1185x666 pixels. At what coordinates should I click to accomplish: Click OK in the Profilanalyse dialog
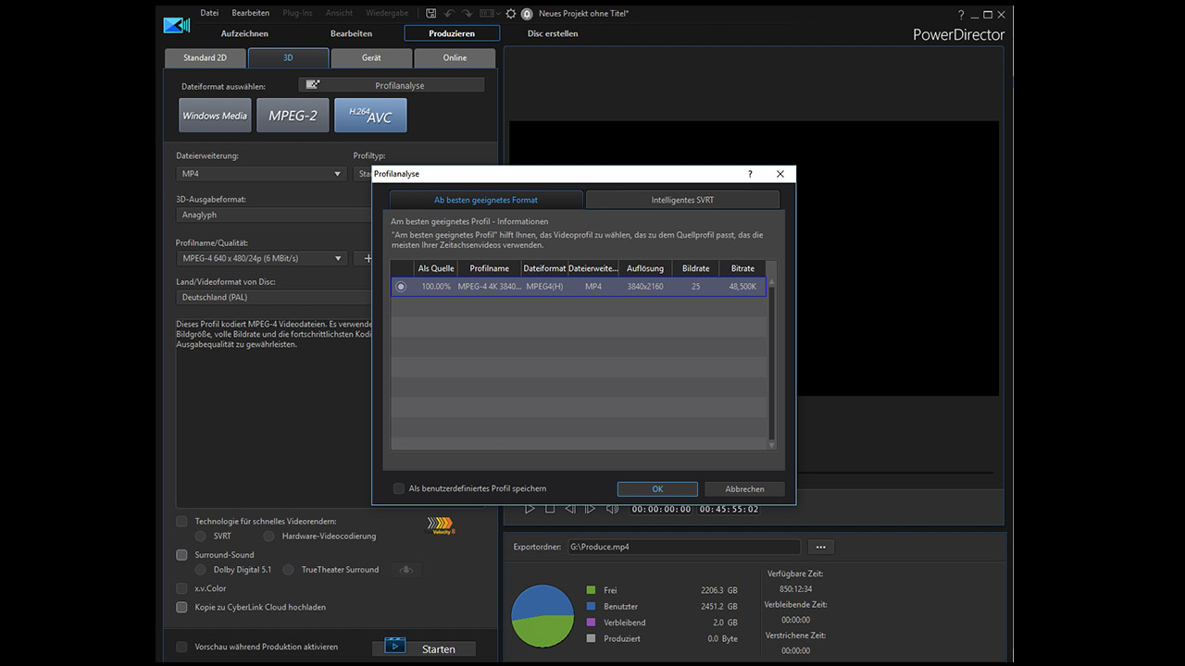(657, 488)
